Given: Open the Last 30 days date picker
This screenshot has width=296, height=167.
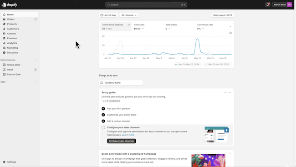Looking at the screenshot, I should tap(108, 15).
